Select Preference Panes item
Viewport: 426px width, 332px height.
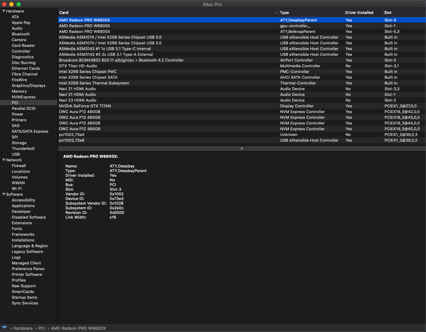point(28,268)
